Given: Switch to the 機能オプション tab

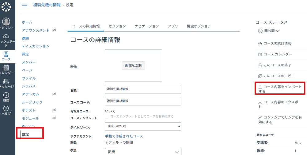Looking at the screenshot, I should [x=199, y=26].
